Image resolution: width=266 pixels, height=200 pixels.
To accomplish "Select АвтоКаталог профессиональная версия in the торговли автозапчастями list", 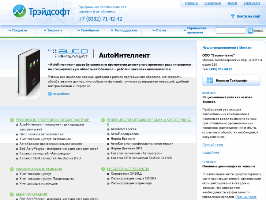I will click(50, 144).
